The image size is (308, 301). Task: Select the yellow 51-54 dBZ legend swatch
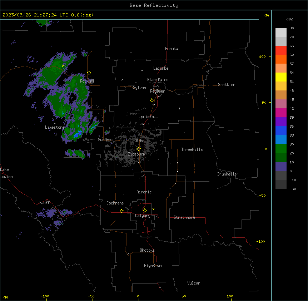(x=281, y=77)
